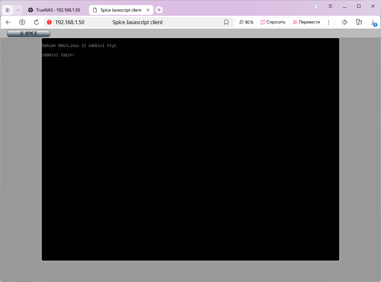Open the three-dot more options menu
The height and width of the screenshot is (282, 381).
pyautogui.click(x=329, y=22)
